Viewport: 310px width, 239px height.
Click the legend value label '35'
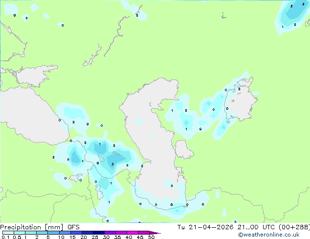(117, 237)
